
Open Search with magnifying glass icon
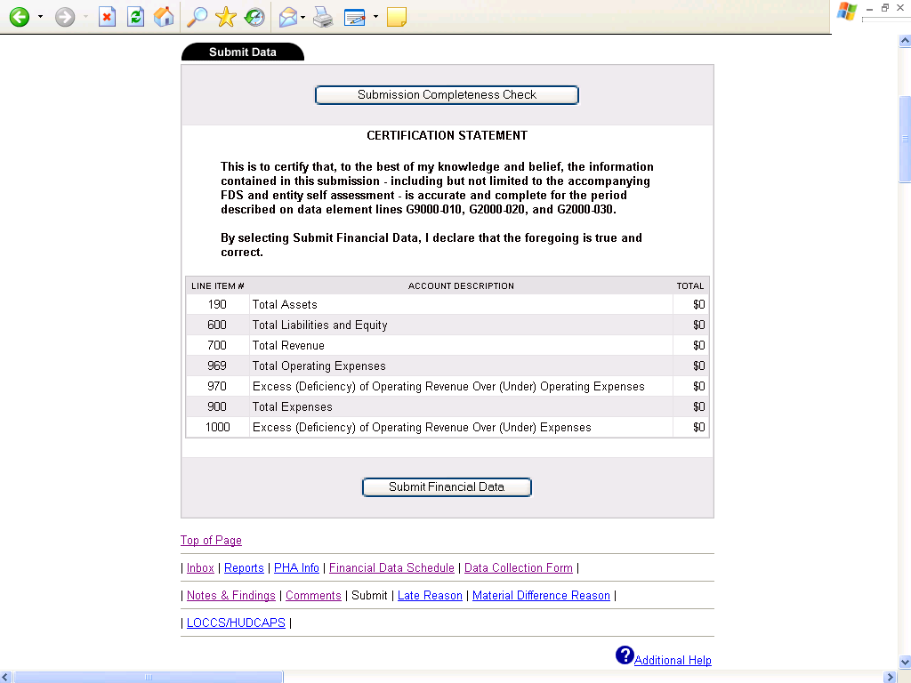tap(197, 17)
